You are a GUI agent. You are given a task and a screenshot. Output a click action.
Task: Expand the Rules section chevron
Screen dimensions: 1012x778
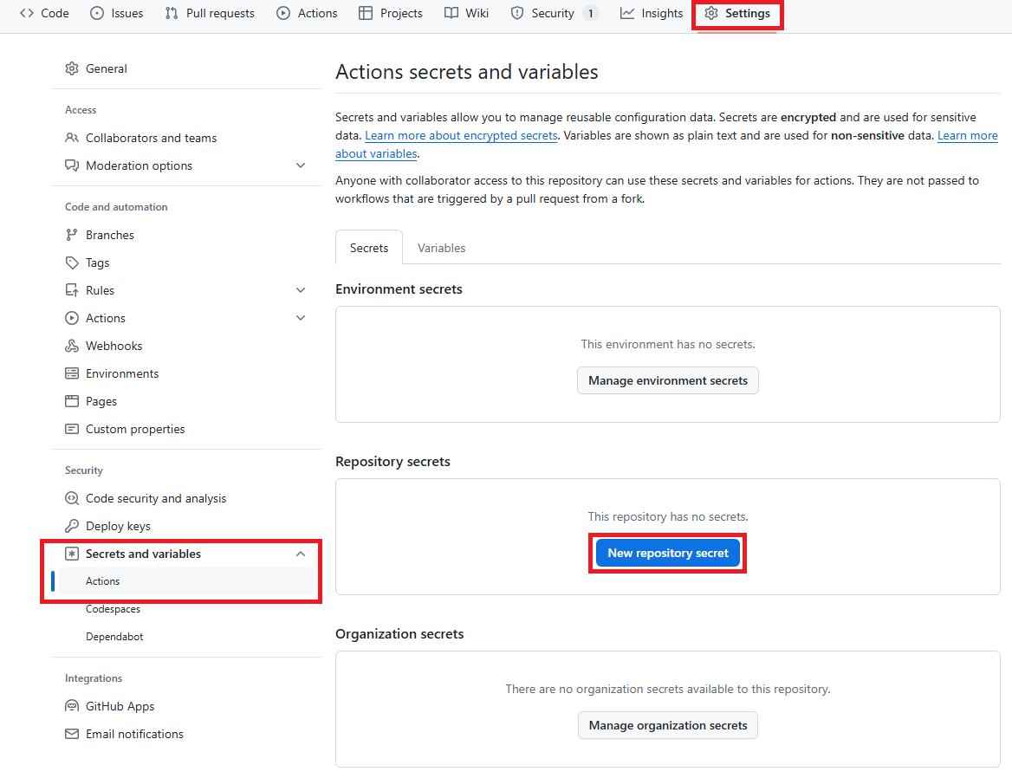[301, 290]
